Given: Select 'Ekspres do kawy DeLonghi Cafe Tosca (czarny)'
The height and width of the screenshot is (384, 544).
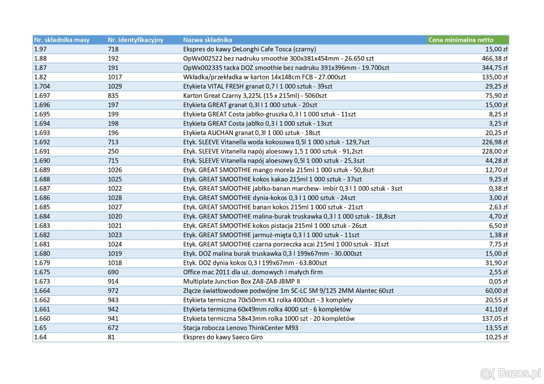Looking at the screenshot, I should [250, 49].
